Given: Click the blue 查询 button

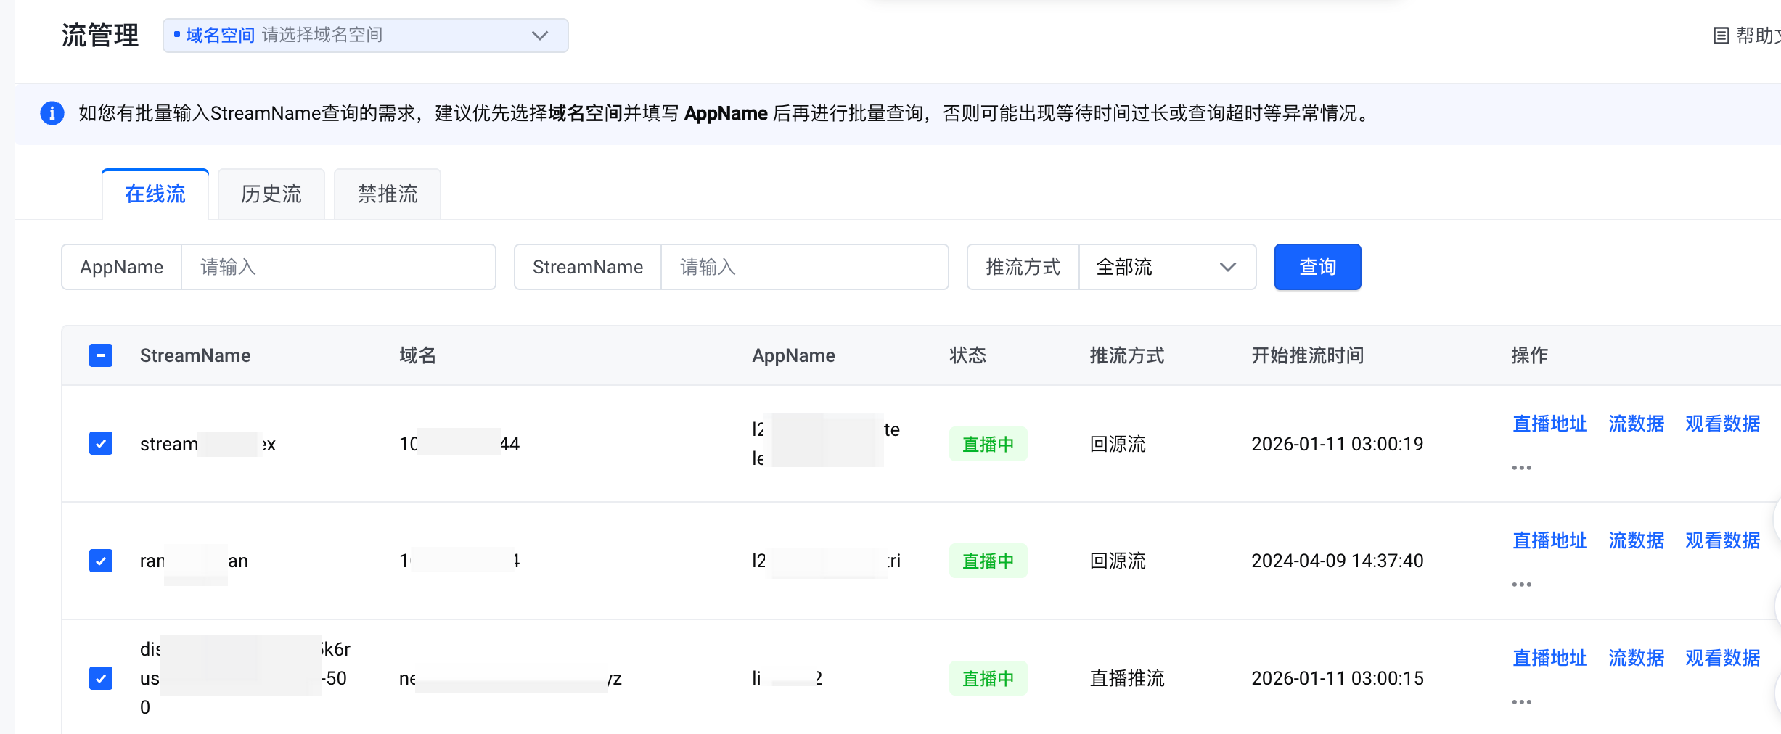Looking at the screenshot, I should click(1317, 267).
